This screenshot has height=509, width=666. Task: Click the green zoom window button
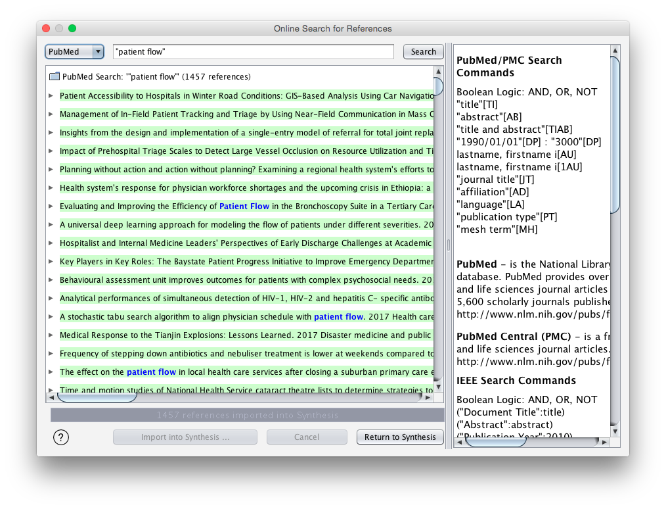point(72,28)
